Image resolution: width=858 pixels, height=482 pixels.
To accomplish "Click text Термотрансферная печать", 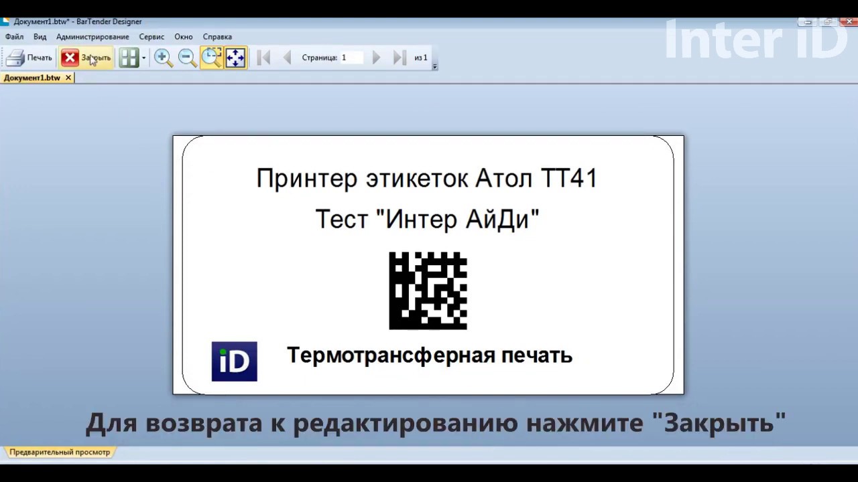I will pyautogui.click(x=430, y=355).
